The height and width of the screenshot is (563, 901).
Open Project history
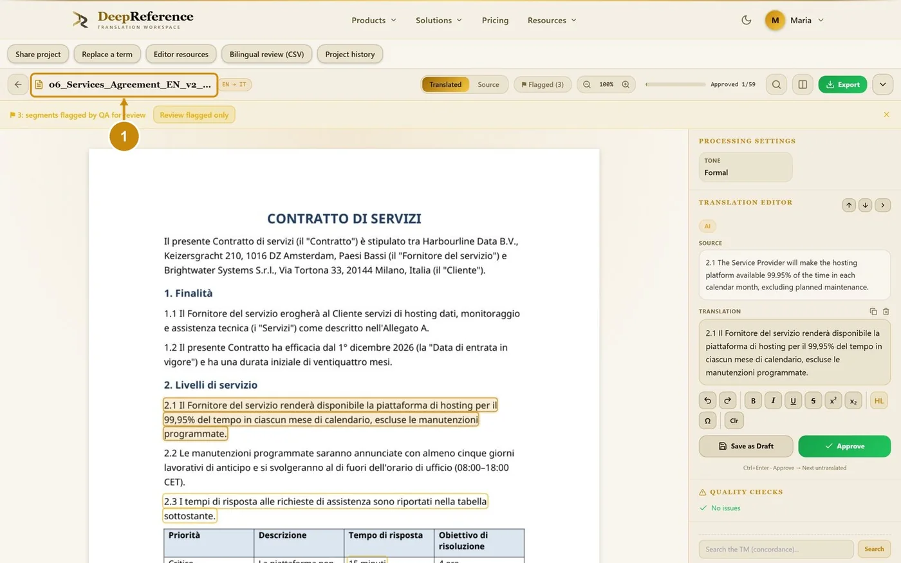tap(350, 54)
